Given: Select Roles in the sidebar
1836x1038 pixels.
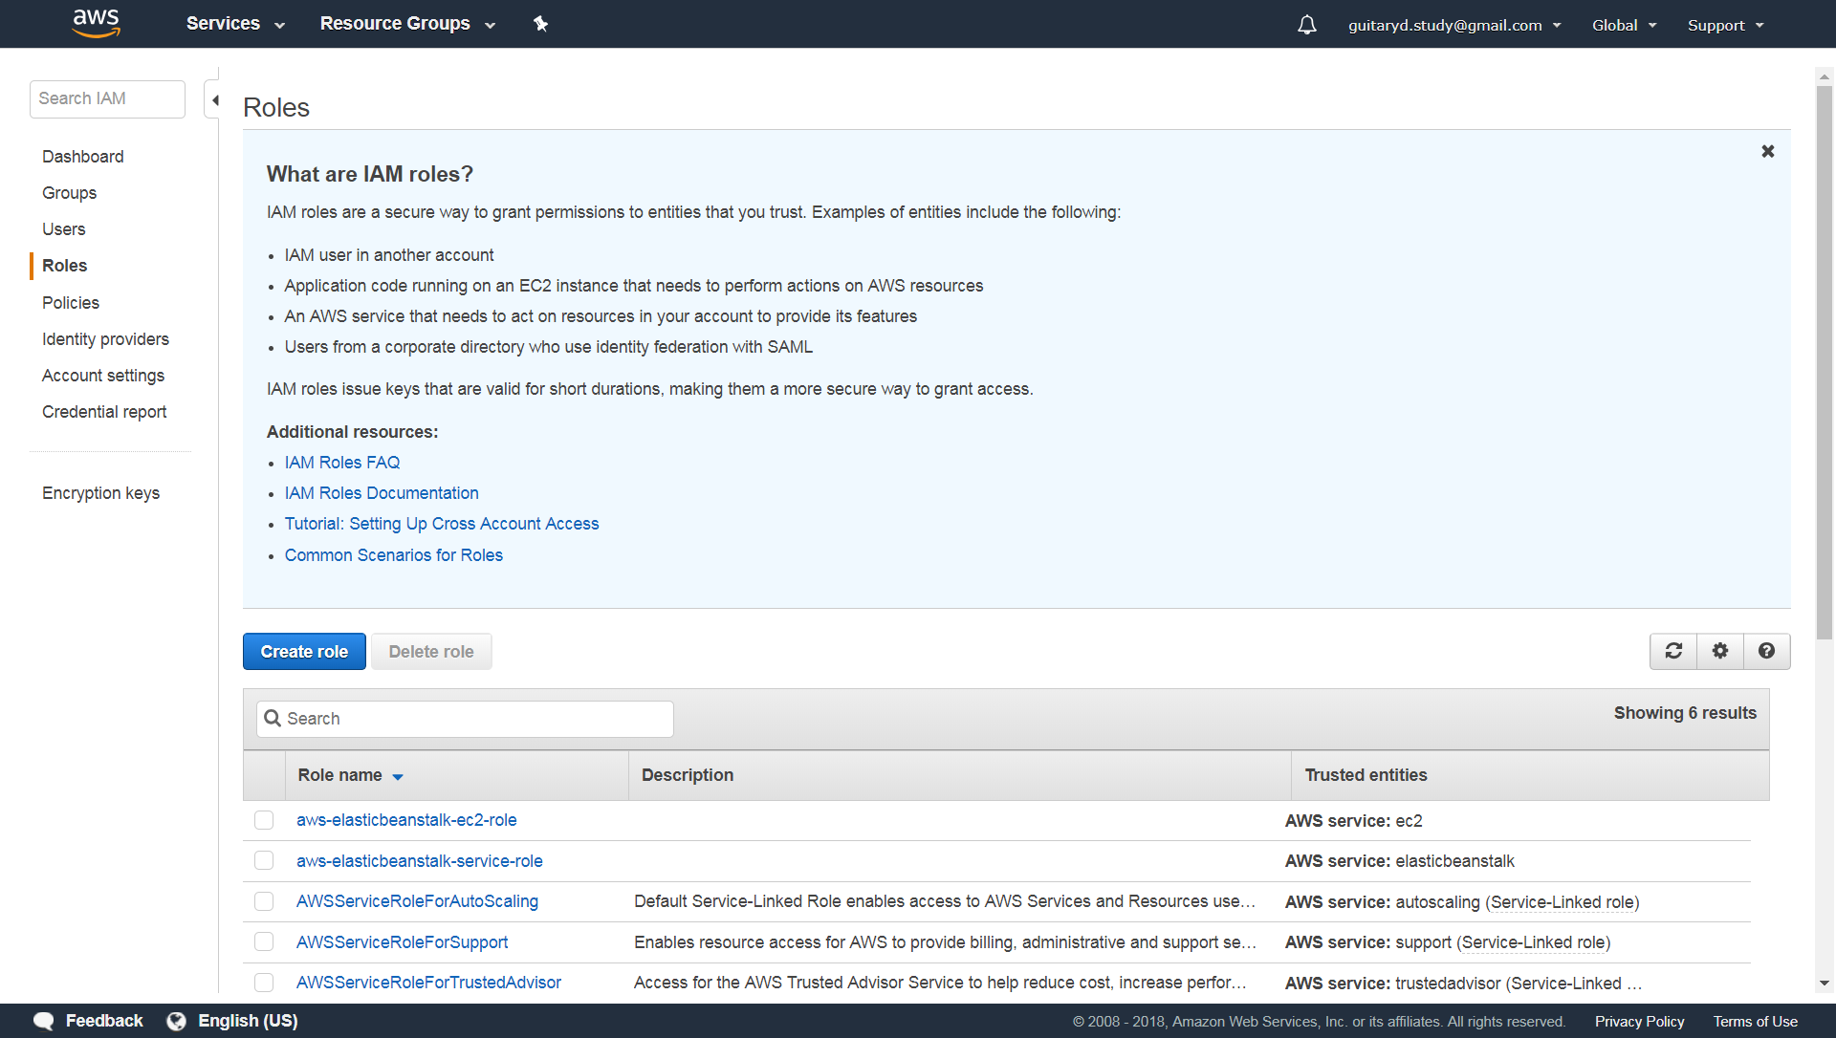Looking at the screenshot, I should (x=64, y=266).
